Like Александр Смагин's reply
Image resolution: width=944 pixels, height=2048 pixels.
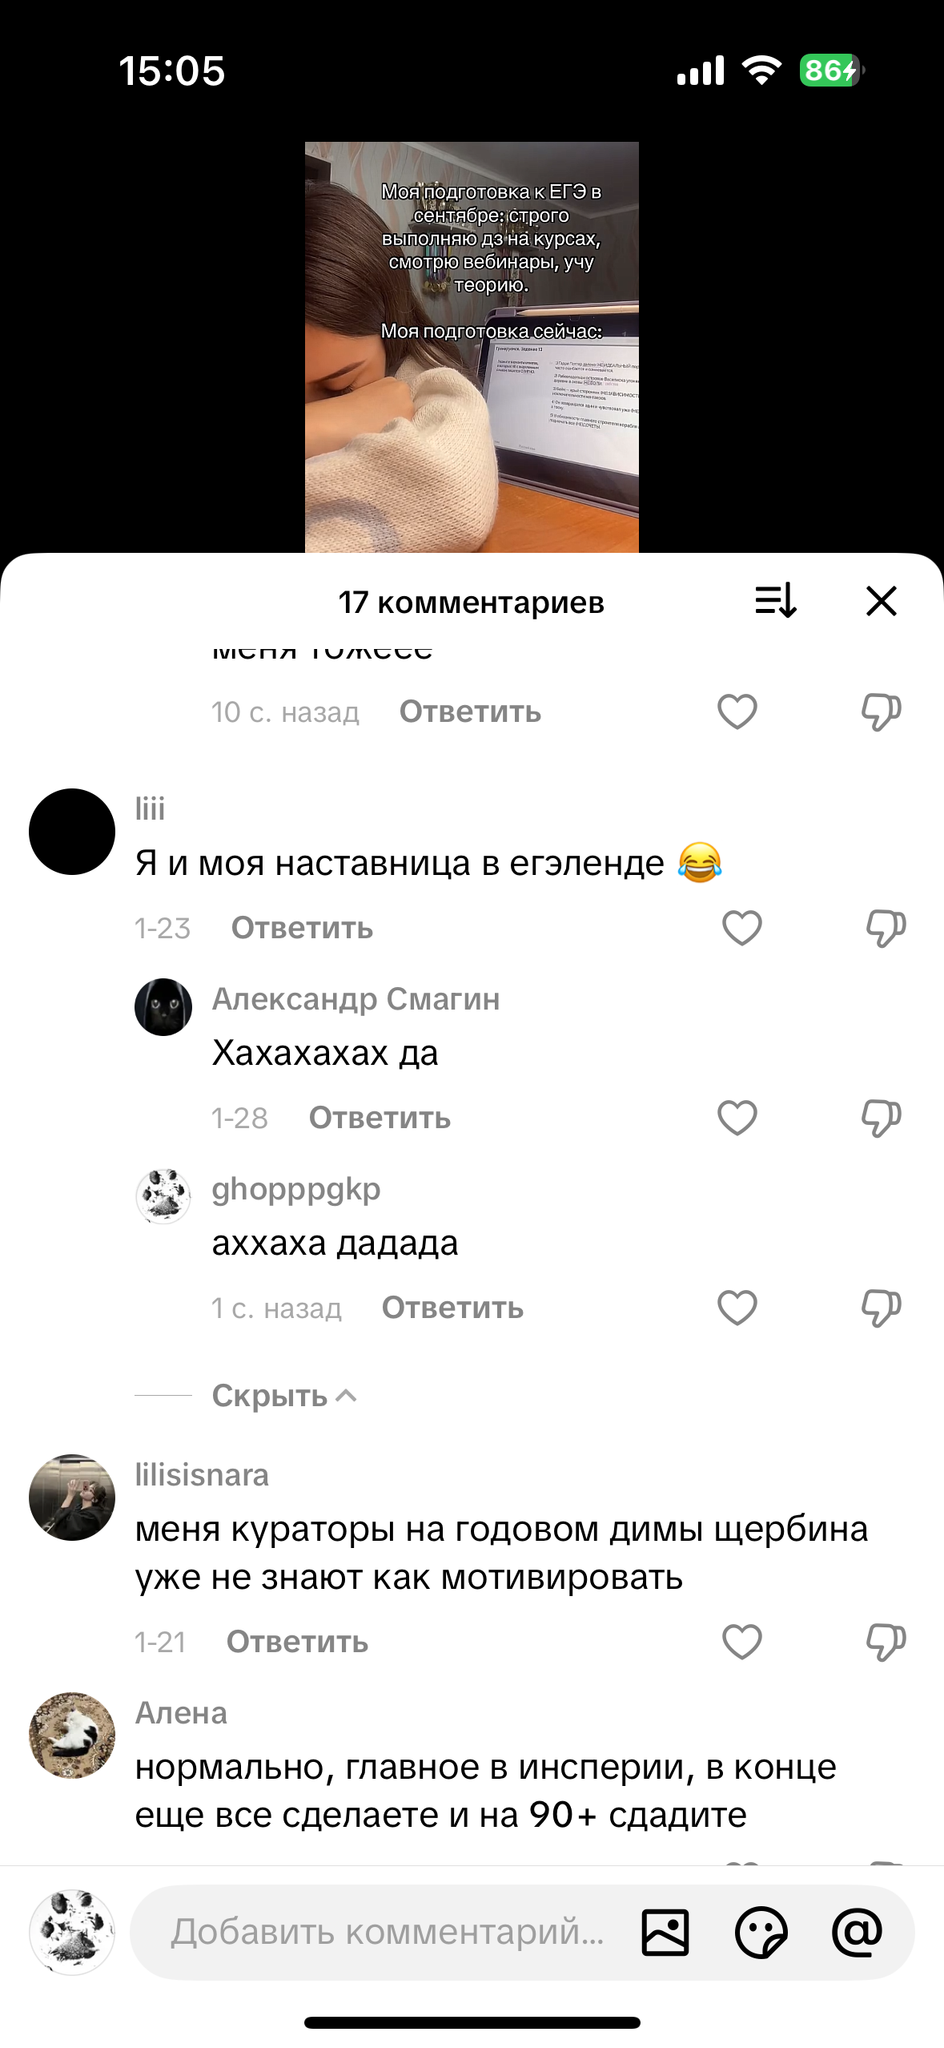tap(737, 1118)
